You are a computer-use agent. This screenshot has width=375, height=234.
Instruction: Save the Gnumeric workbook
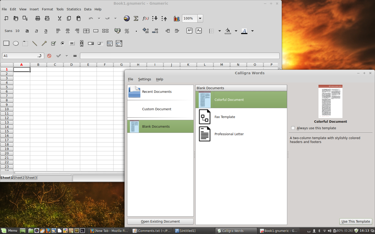pyautogui.click(x=25, y=18)
